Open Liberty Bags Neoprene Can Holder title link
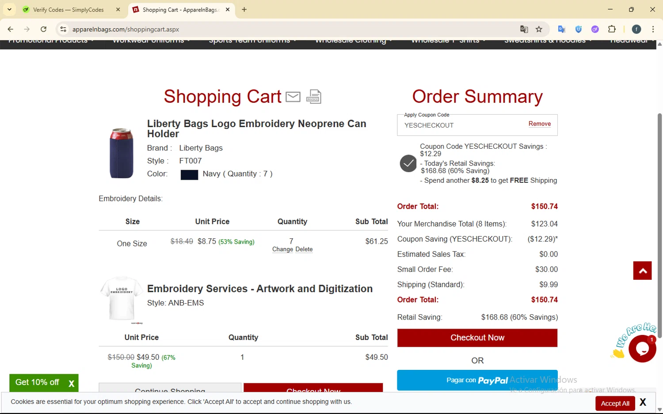The image size is (663, 414). tap(256, 128)
